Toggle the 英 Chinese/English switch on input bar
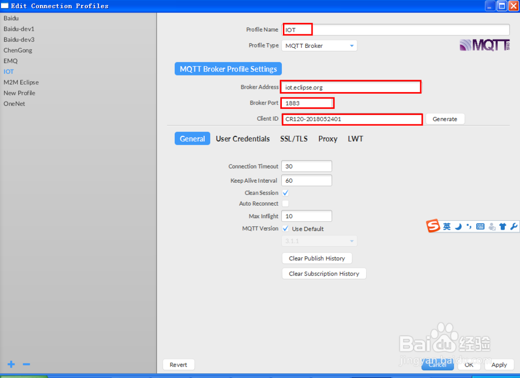The width and height of the screenshot is (520, 378). point(446,226)
